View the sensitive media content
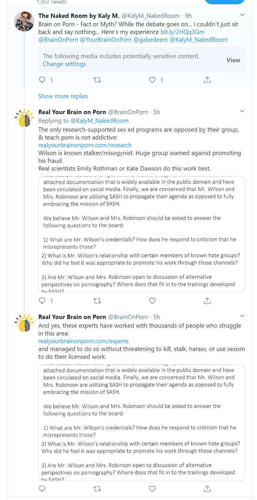Screen dimensions: 257x500 (x=233, y=60)
